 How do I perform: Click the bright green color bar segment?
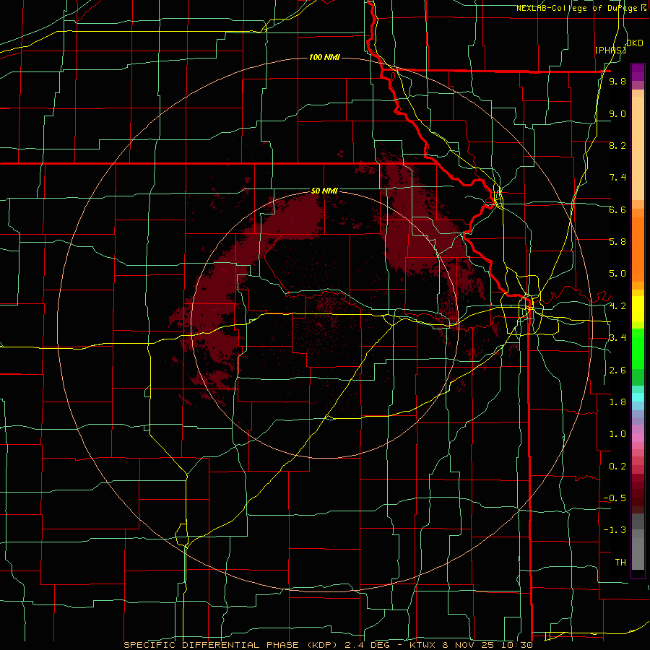click(638, 348)
